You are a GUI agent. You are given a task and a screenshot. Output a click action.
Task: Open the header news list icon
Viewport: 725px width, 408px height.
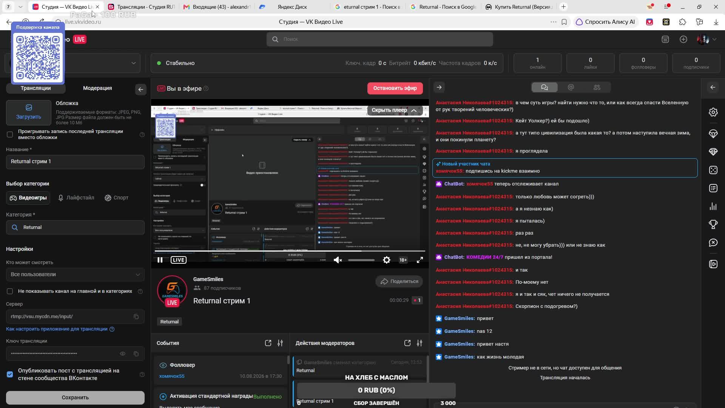tap(665, 39)
